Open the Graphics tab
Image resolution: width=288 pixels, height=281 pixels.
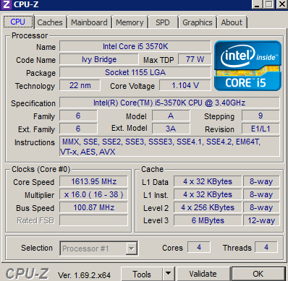(x=198, y=22)
